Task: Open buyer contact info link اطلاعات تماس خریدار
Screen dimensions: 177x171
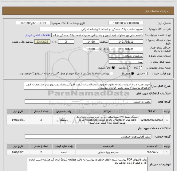Action: [38, 35]
